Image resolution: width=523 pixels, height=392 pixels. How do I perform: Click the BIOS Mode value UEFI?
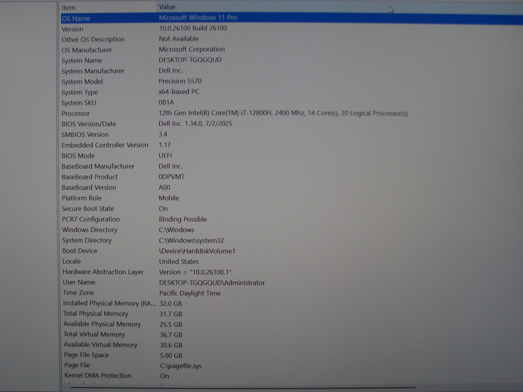[165, 155]
